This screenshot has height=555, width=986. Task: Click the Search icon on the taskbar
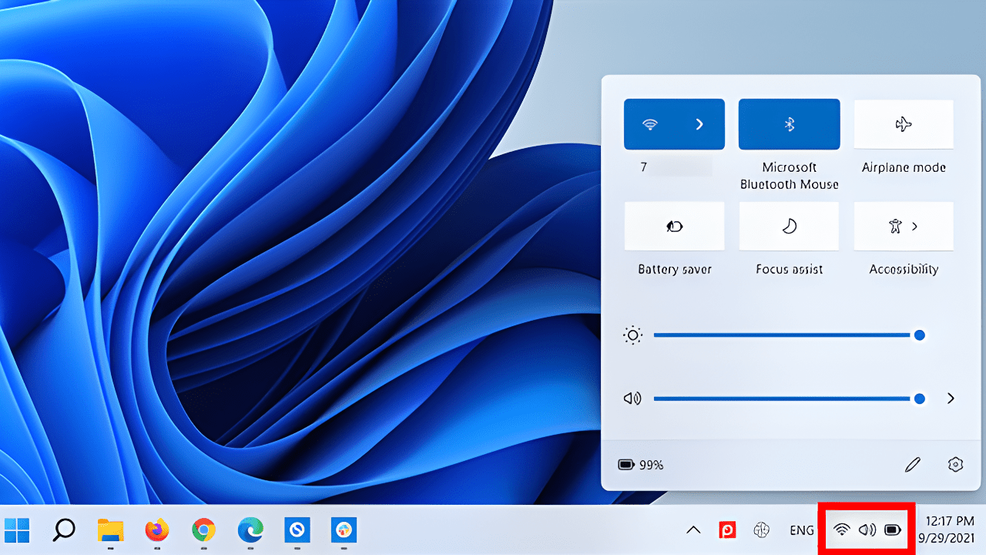(64, 530)
